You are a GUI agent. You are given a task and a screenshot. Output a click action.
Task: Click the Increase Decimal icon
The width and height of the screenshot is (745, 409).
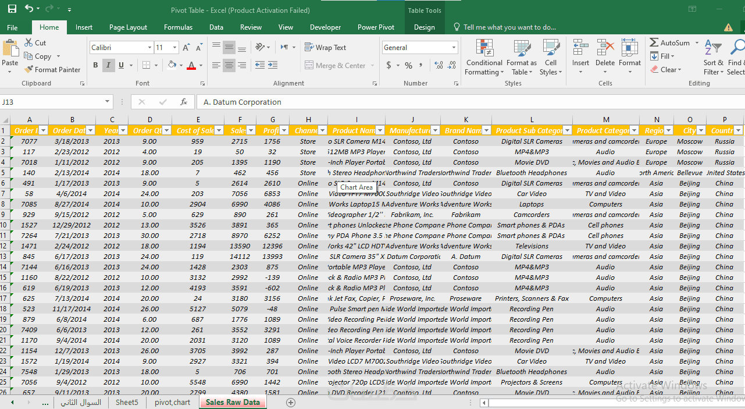[x=438, y=66]
